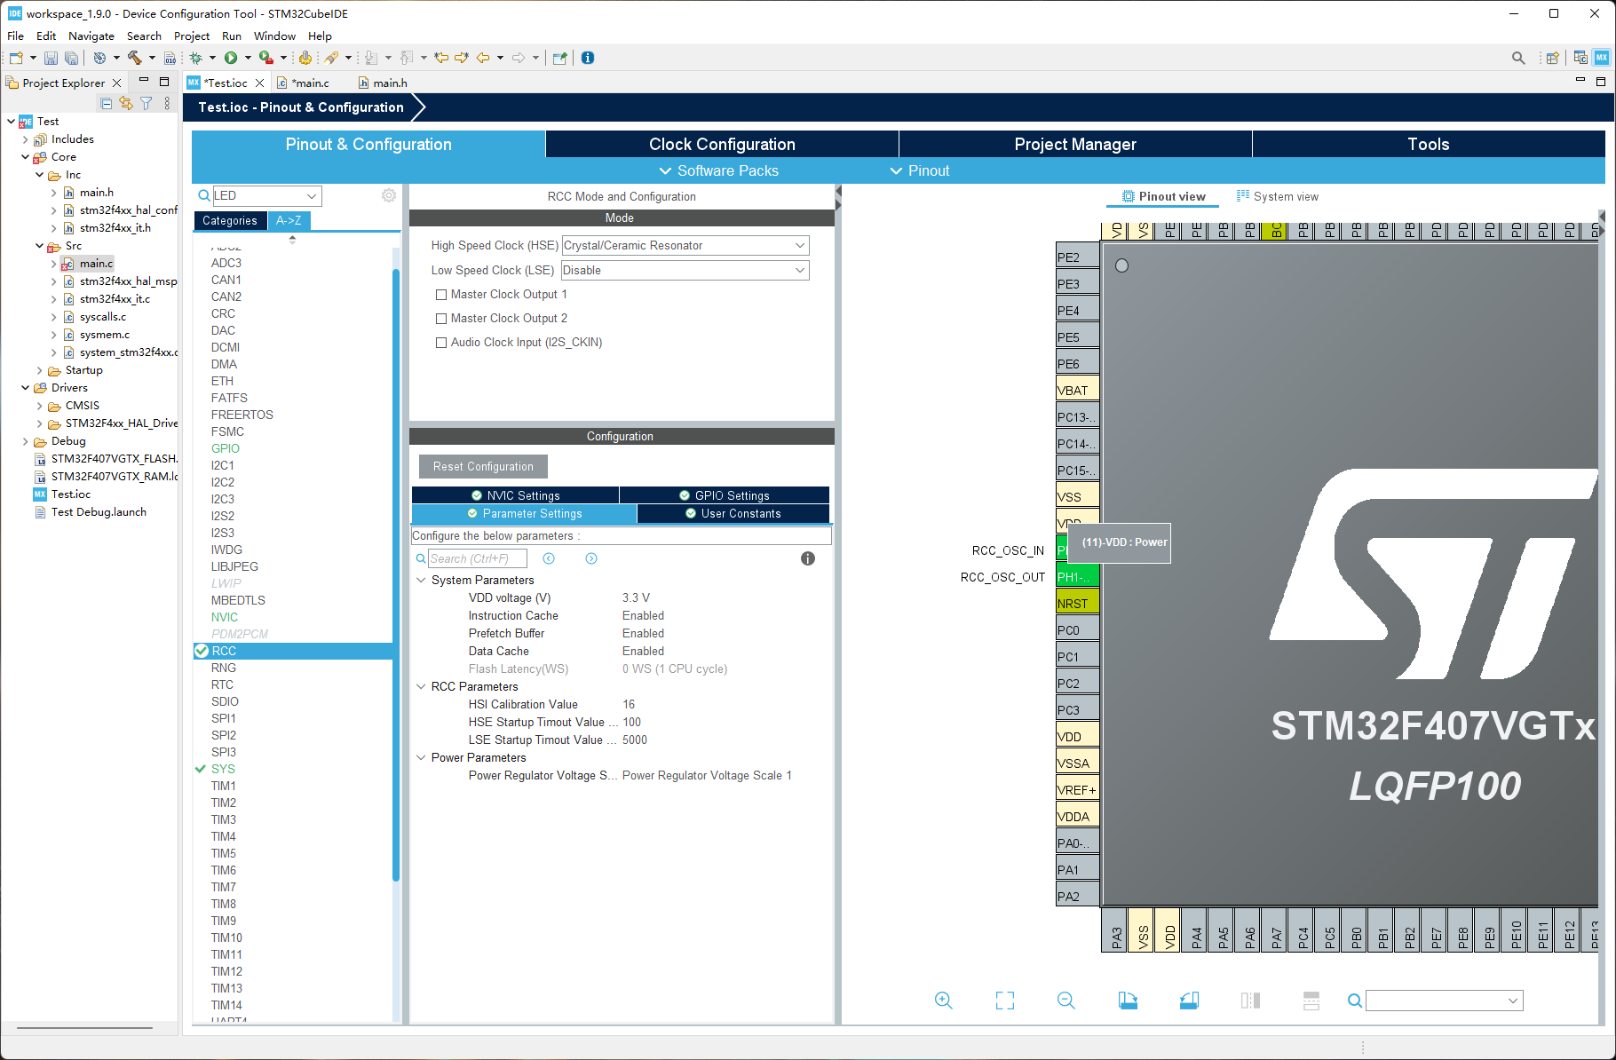1616x1060 pixels.
Task: Open the Window menu
Action: coord(274,36)
